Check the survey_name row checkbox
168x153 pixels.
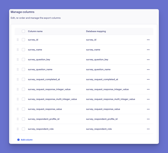click(x=24, y=50)
